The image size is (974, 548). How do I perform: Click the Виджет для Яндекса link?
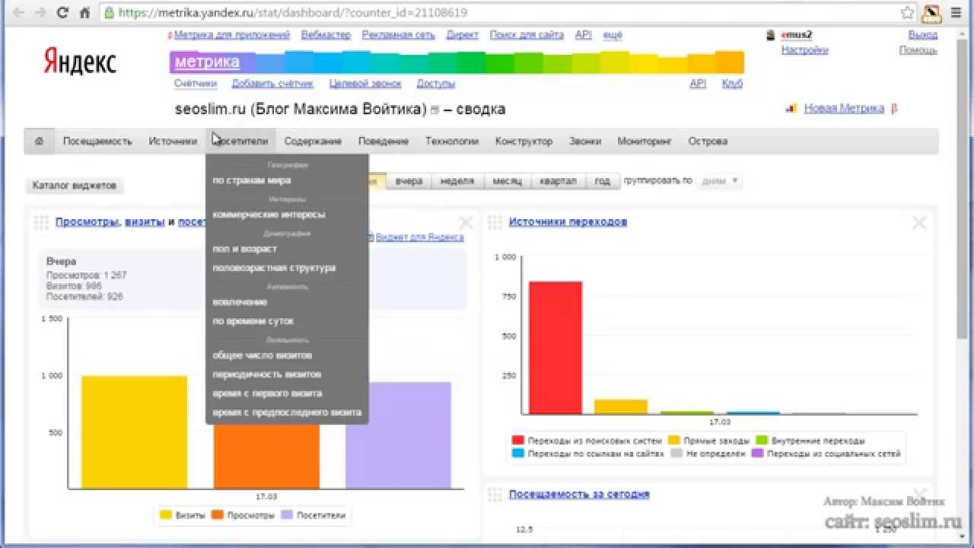(419, 237)
